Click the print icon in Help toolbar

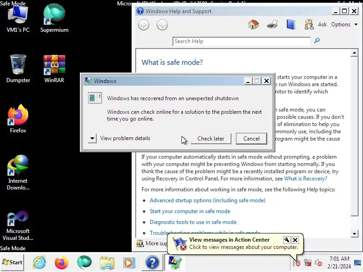click(x=272, y=24)
